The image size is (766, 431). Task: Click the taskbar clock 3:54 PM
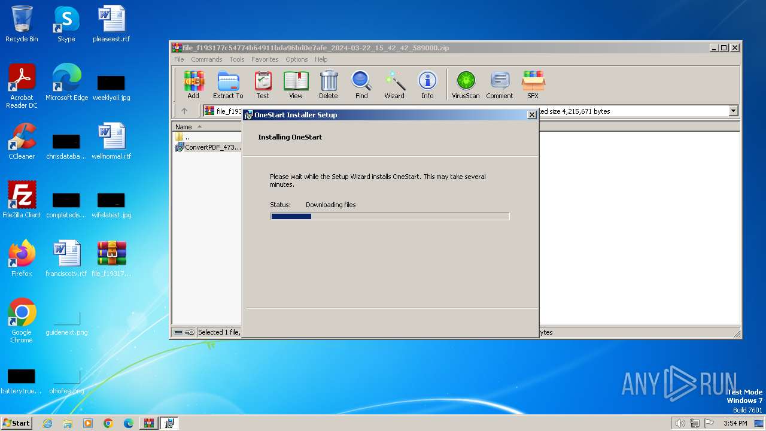(735, 423)
